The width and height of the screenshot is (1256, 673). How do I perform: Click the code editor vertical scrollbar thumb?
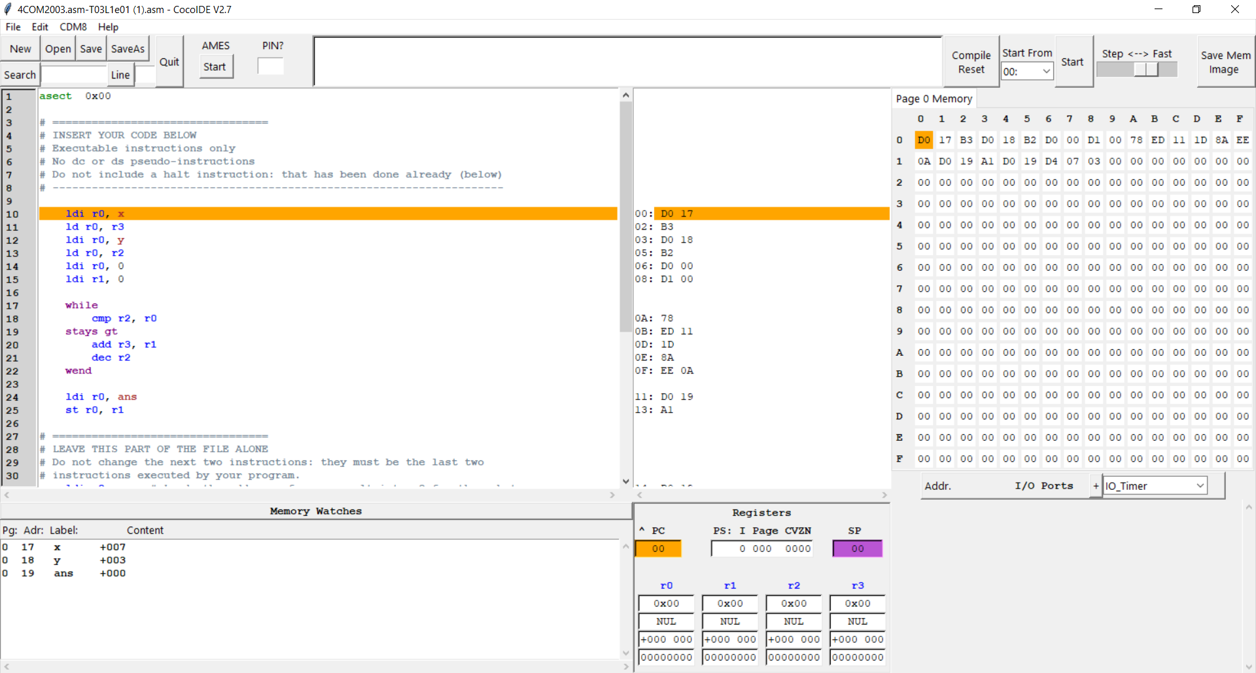(x=626, y=216)
